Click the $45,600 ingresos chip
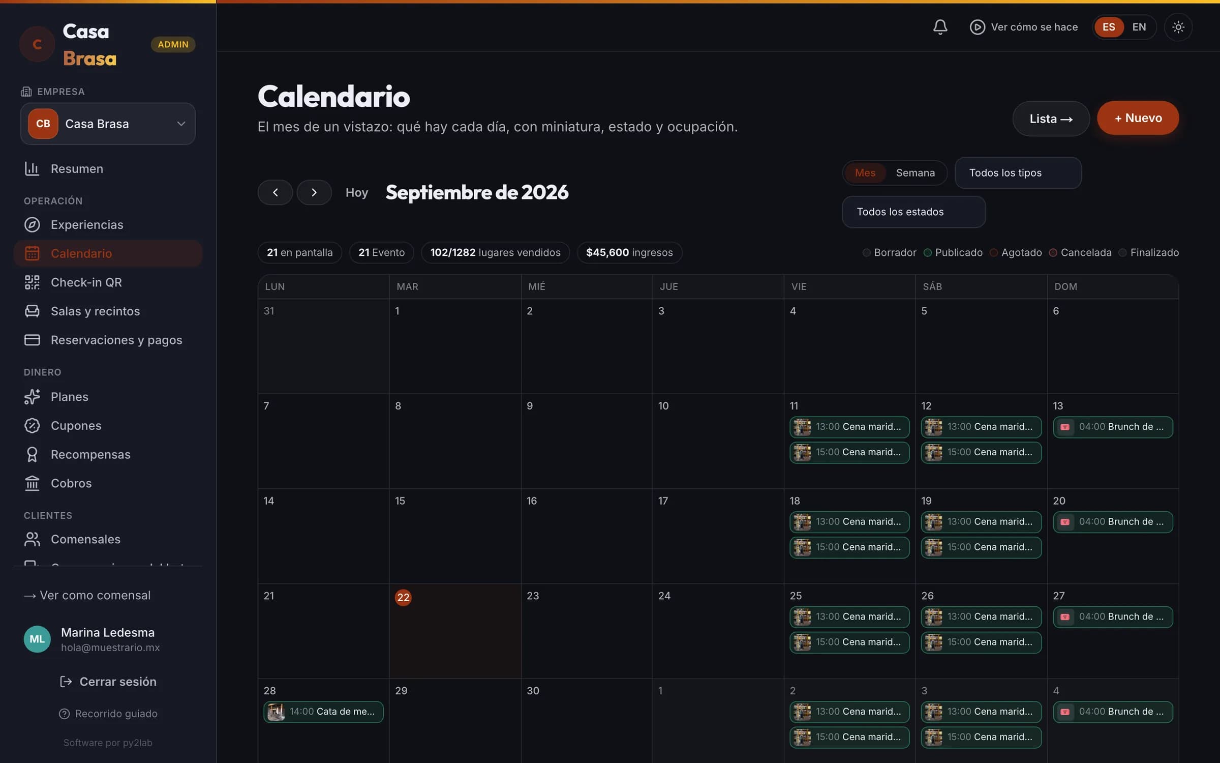The width and height of the screenshot is (1220, 763). [629, 253]
